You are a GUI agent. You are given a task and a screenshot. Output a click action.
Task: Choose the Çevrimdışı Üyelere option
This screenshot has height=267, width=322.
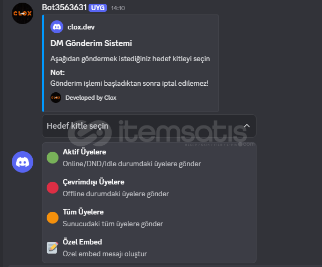click(149, 188)
